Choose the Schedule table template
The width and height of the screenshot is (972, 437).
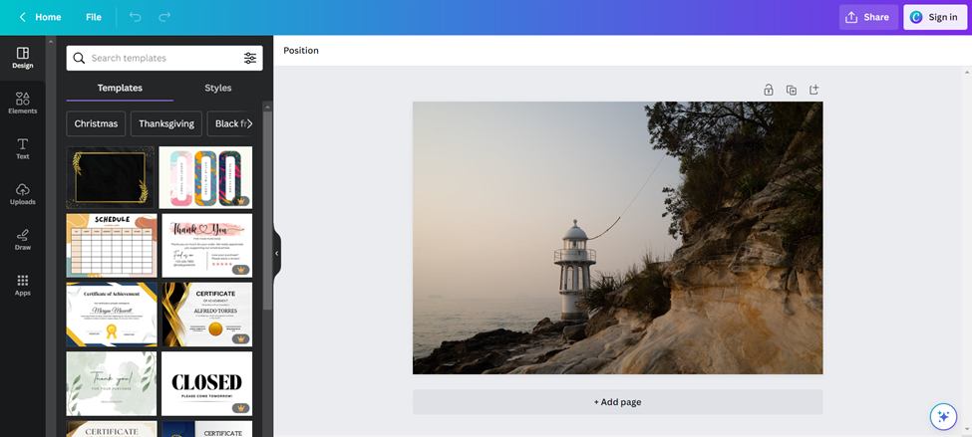pos(112,246)
